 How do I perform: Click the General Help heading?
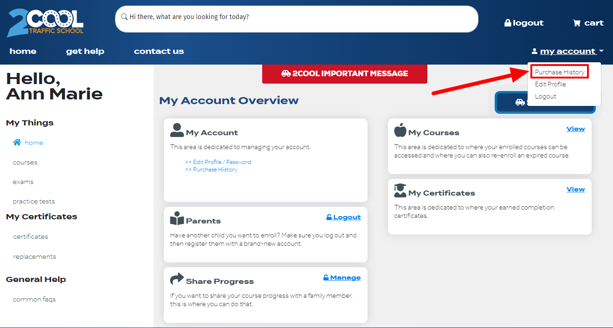click(36, 279)
